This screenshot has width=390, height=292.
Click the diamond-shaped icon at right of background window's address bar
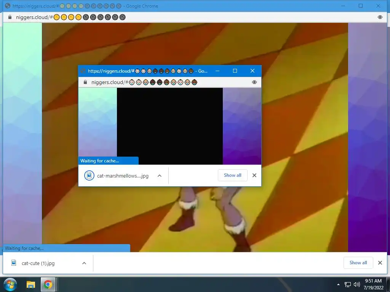380,17
